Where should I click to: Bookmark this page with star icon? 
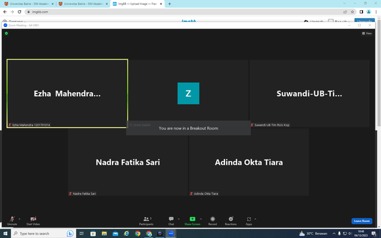352,12
